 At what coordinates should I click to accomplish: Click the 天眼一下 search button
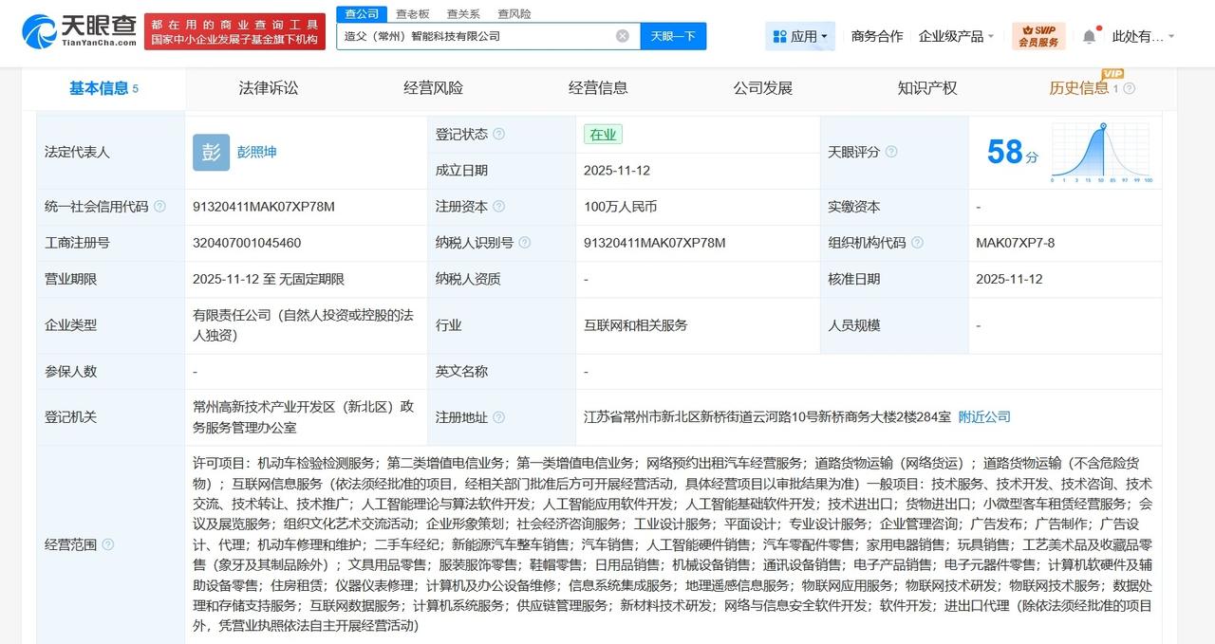[673, 36]
